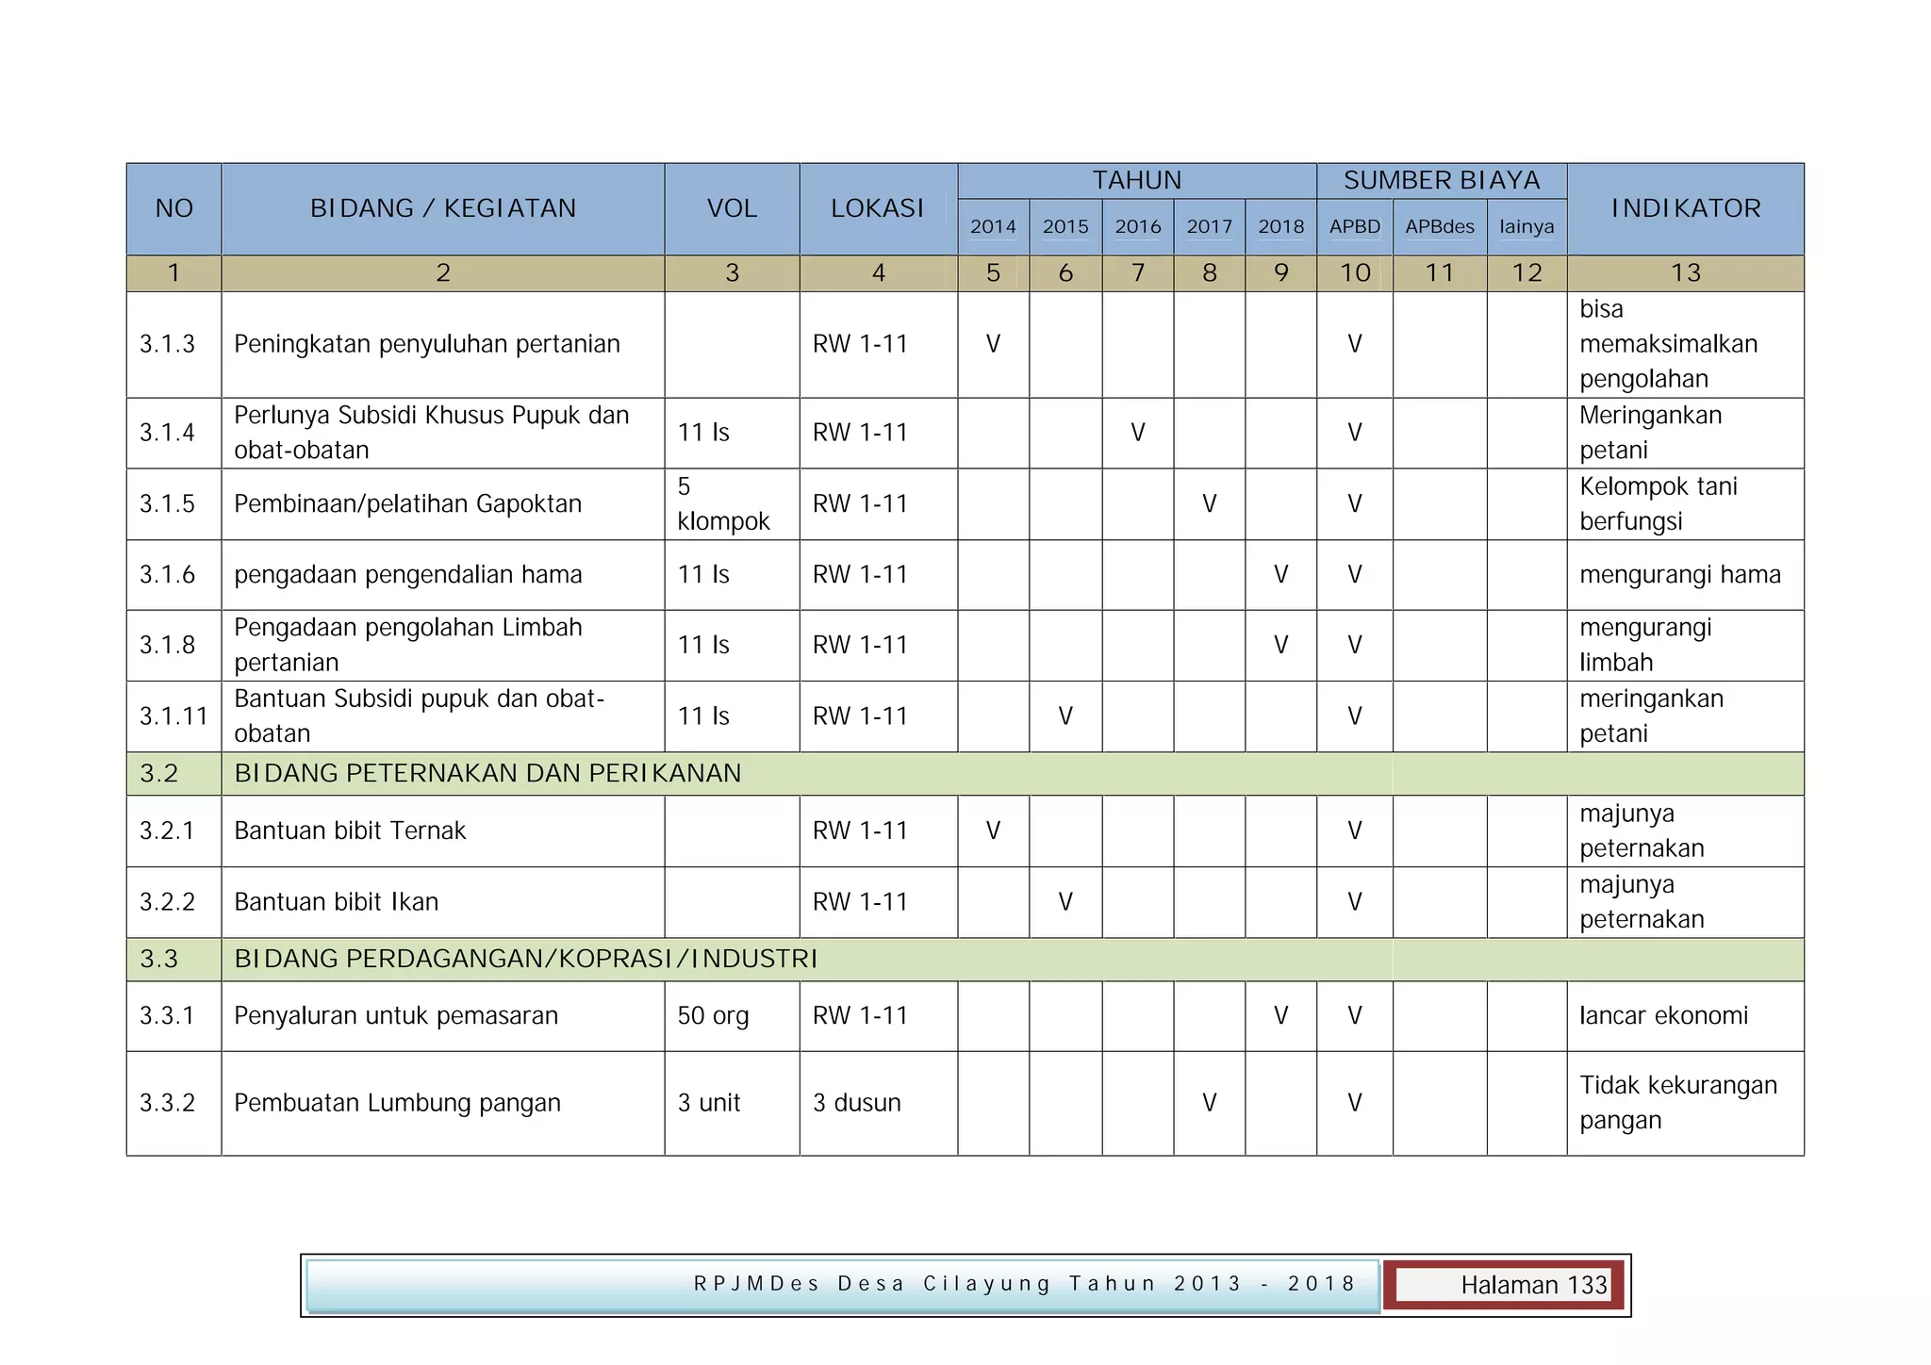The image size is (1931, 1365).
Task: Click the 2018 V mark for Penyaluran untuk pemasaran
Action: (1280, 1016)
